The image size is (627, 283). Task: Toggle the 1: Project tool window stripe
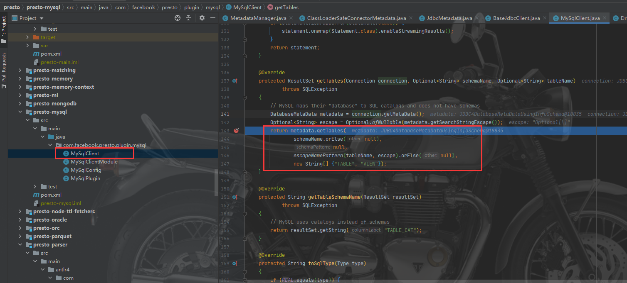[x=4, y=29]
